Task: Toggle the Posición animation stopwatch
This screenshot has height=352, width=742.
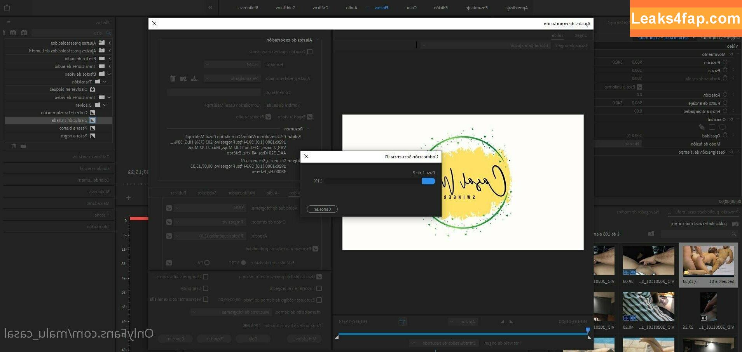Action: 725,62
